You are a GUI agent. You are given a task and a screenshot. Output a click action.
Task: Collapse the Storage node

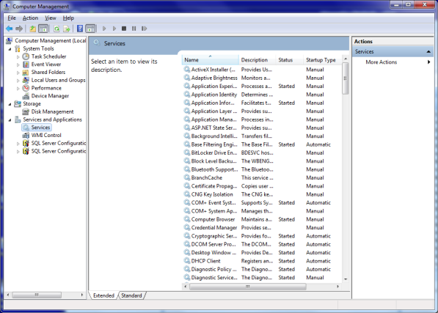10,104
